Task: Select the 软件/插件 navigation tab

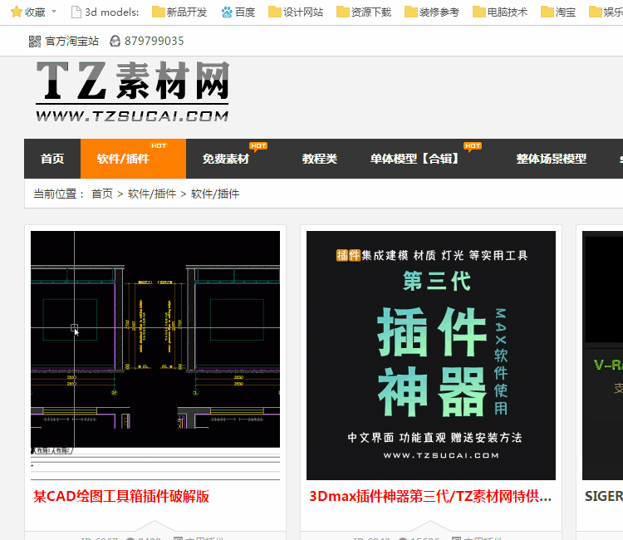Action: tap(133, 159)
